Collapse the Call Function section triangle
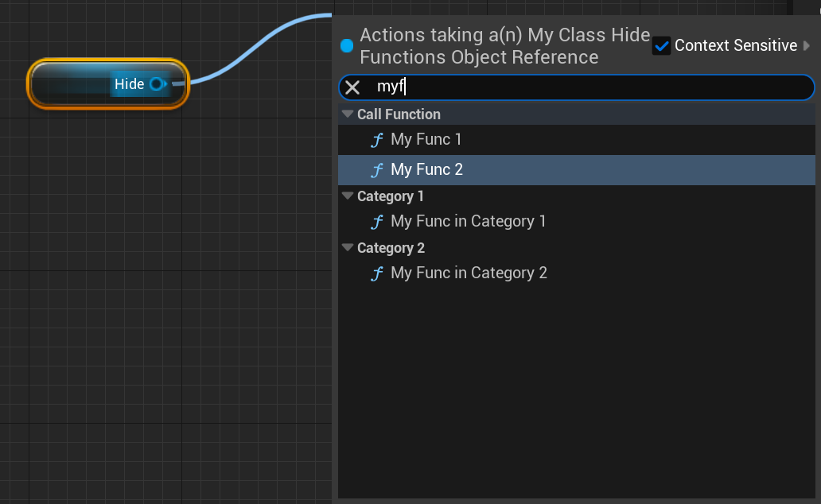 pyautogui.click(x=348, y=114)
